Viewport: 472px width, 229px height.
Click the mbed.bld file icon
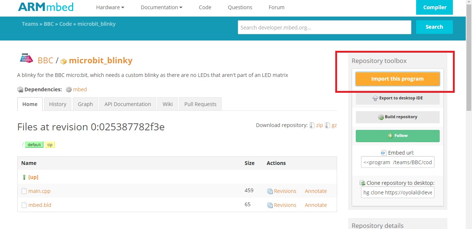coord(24,205)
